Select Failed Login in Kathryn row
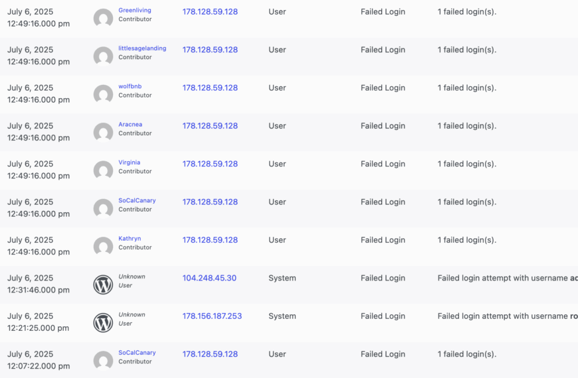The width and height of the screenshot is (578, 378). tap(383, 240)
